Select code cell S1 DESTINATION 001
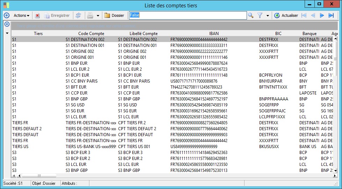Screen dimensions: 342x189 tap(91, 45)
